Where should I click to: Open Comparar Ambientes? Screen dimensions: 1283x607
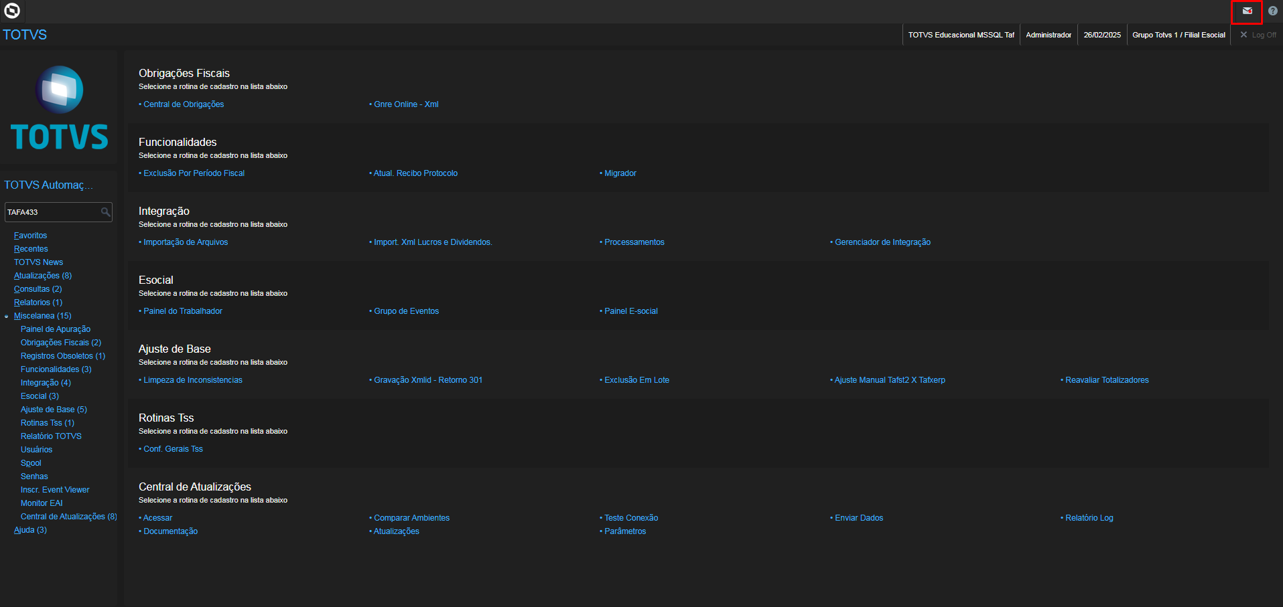click(411, 518)
